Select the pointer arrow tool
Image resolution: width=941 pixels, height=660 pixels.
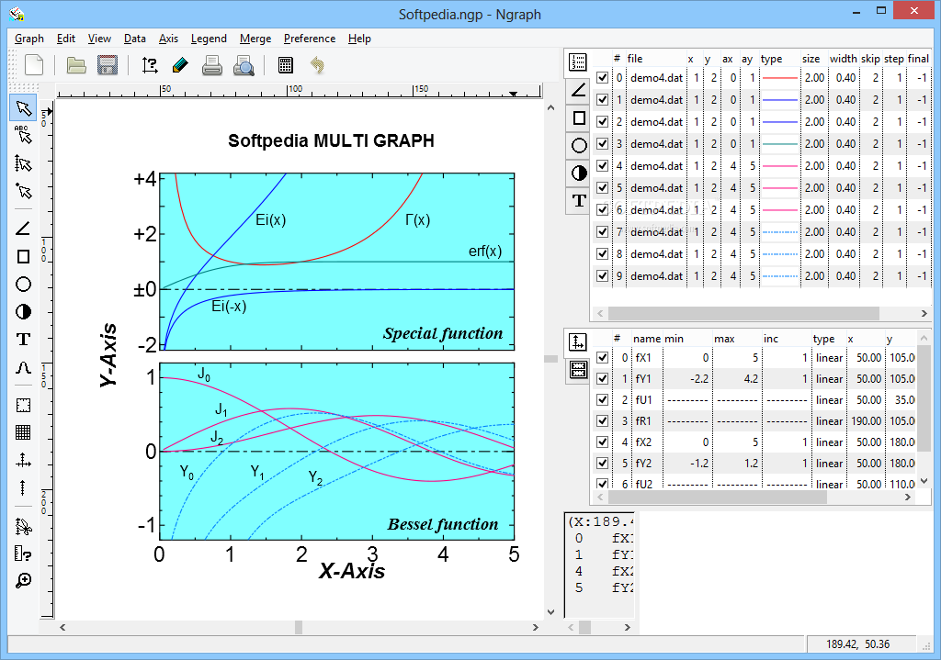[23, 108]
